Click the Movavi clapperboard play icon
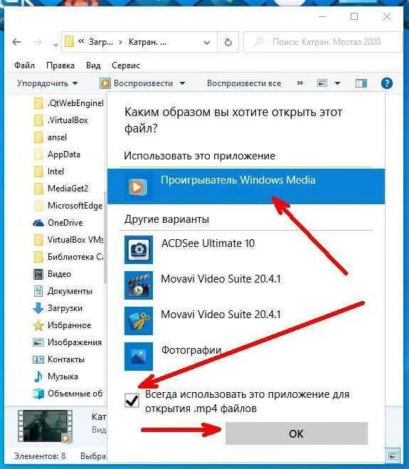 (x=139, y=285)
